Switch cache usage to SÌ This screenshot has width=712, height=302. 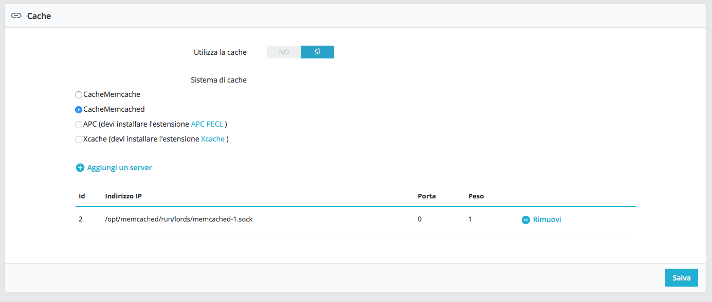click(x=317, y=52)
